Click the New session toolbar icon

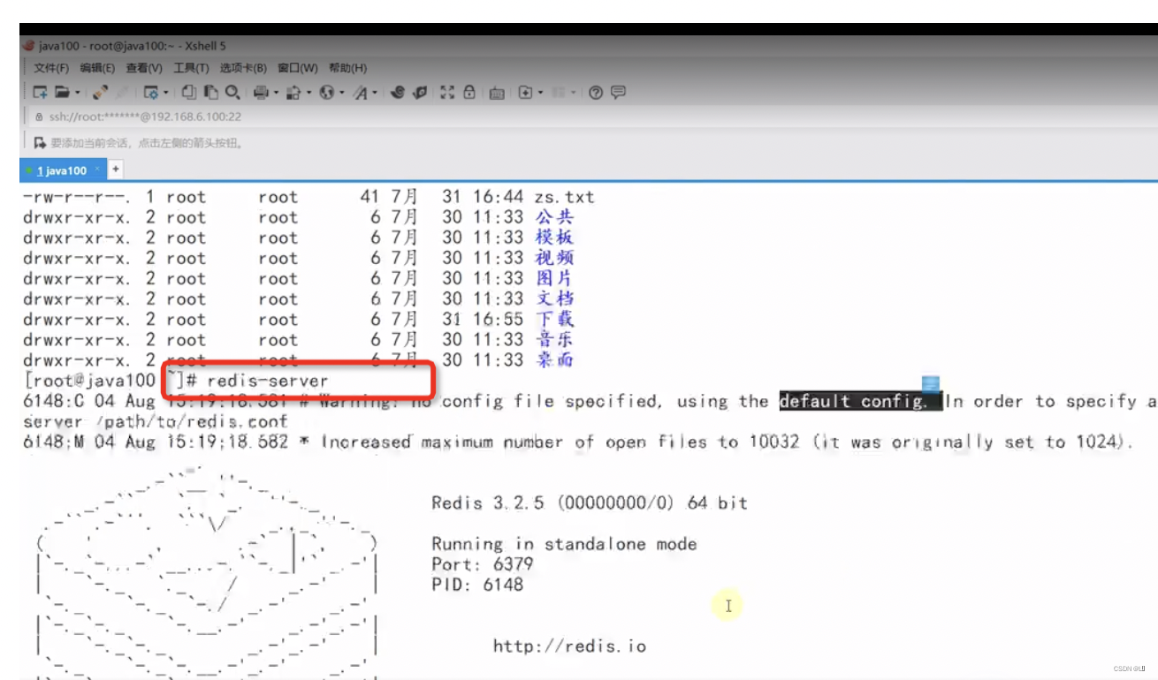[x=40, y=92]
